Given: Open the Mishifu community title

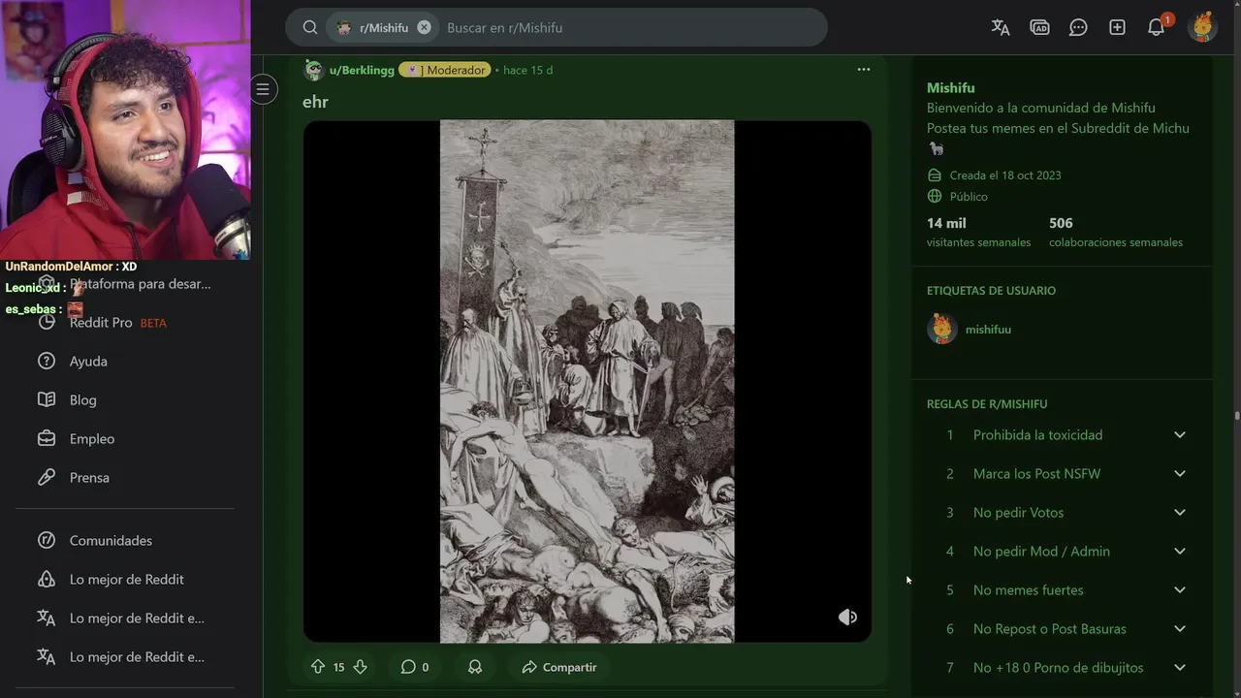Looking at the screenshot, I should 950,87.
